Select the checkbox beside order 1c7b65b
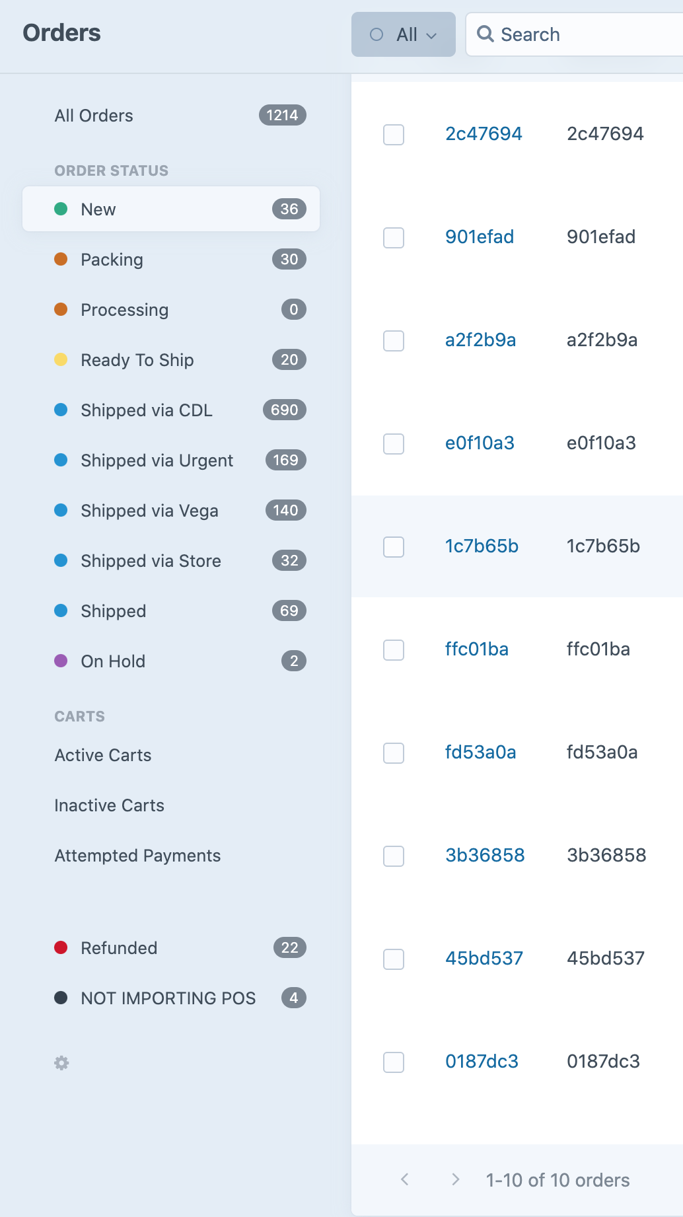The height and width of the screenshot is (1217, 683). coord(393,547)
